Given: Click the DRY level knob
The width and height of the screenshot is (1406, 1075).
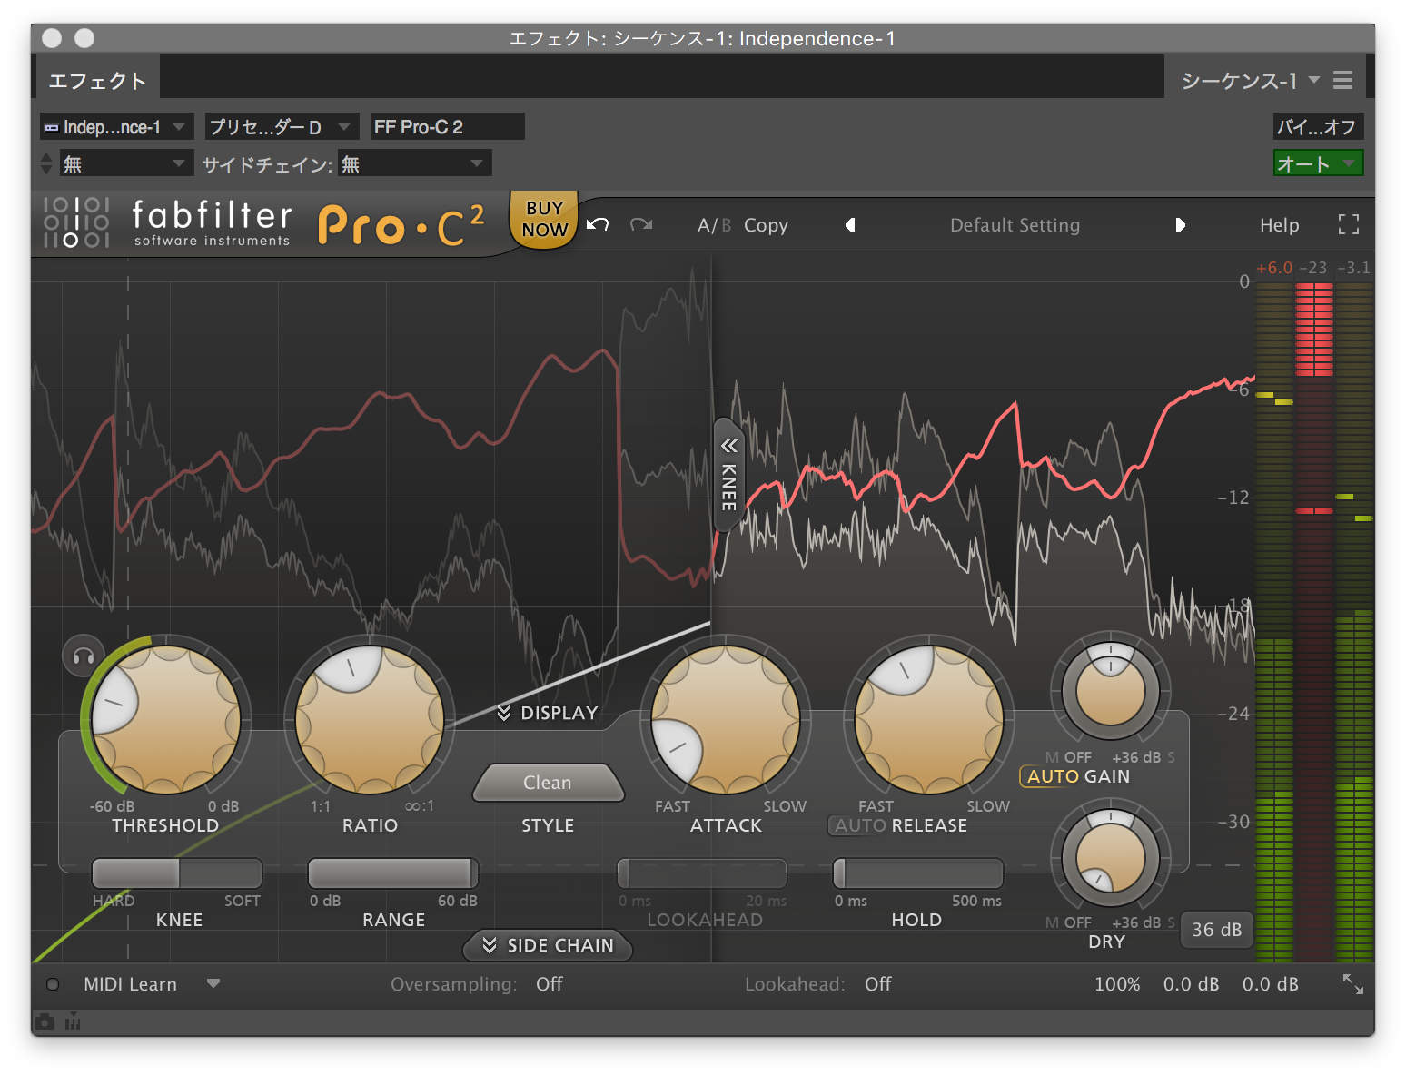Looking at the screenshot, I should (x=1109, y=858).
